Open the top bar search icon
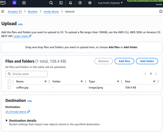 click(x=51, y=3)
